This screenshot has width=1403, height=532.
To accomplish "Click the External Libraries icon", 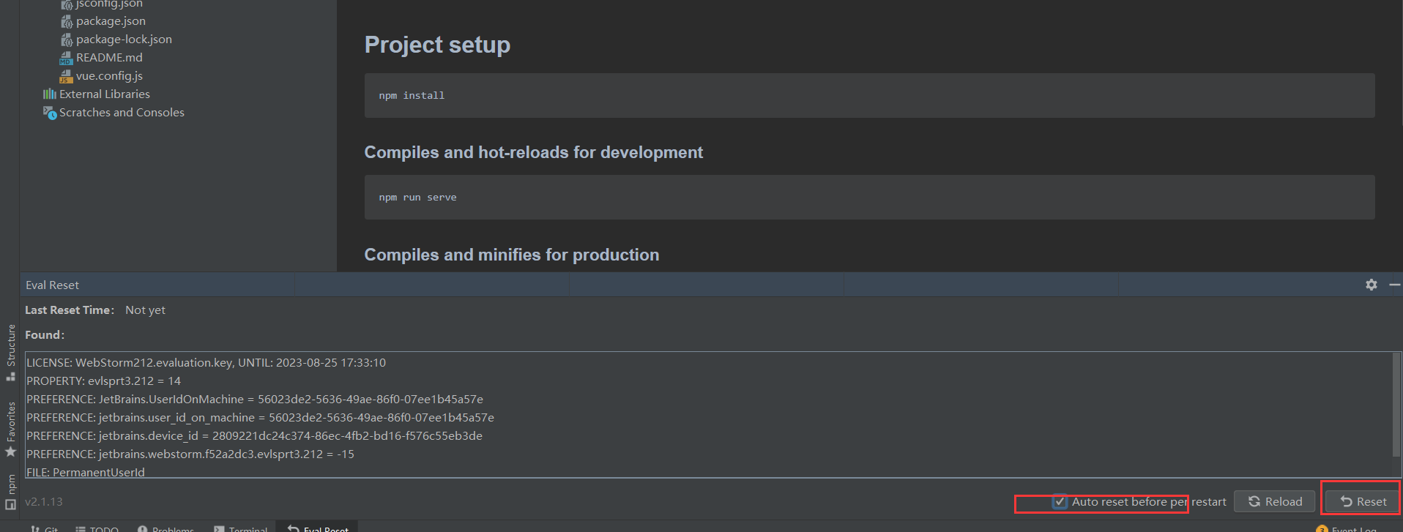I will click(50, 94).
